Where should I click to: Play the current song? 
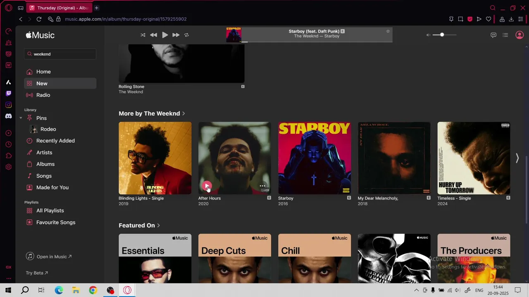pyautogui.click(x=165, y=35)
